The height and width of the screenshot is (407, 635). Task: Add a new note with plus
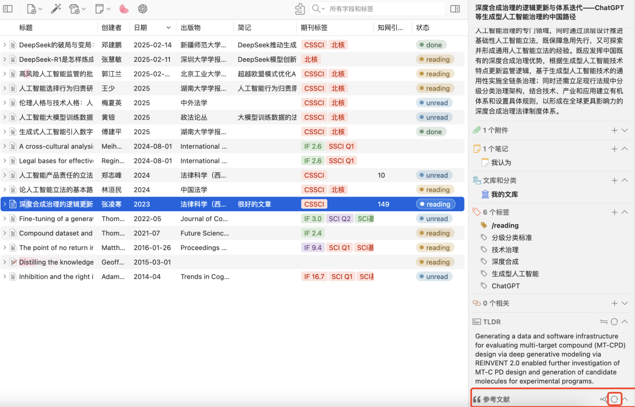pyautogui.click(x=614, y=149)
